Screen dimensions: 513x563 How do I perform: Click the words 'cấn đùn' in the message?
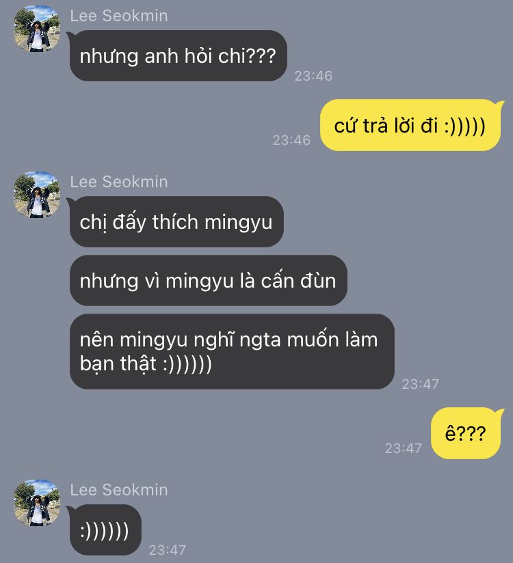coord(298,281)
